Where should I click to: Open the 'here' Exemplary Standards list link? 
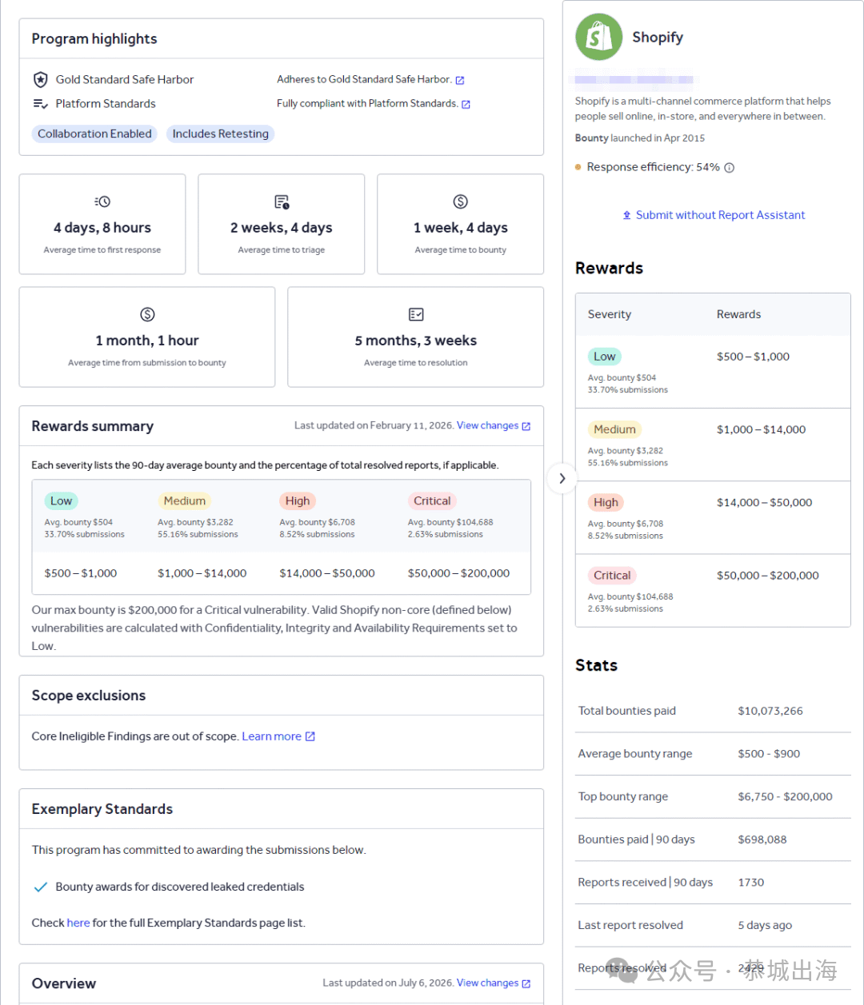(78, 923)
